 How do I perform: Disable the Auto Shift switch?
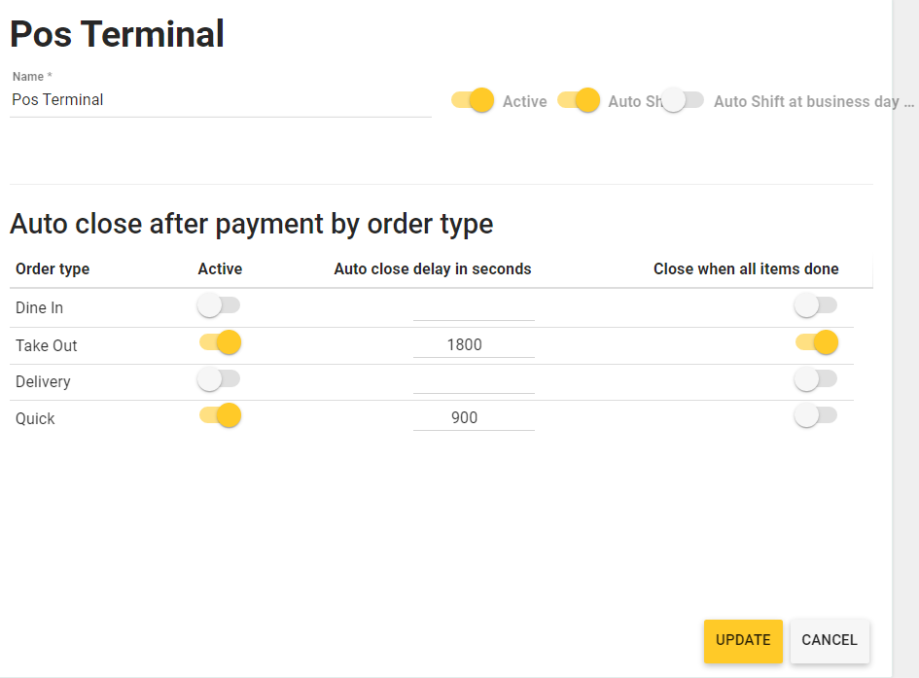579,100
